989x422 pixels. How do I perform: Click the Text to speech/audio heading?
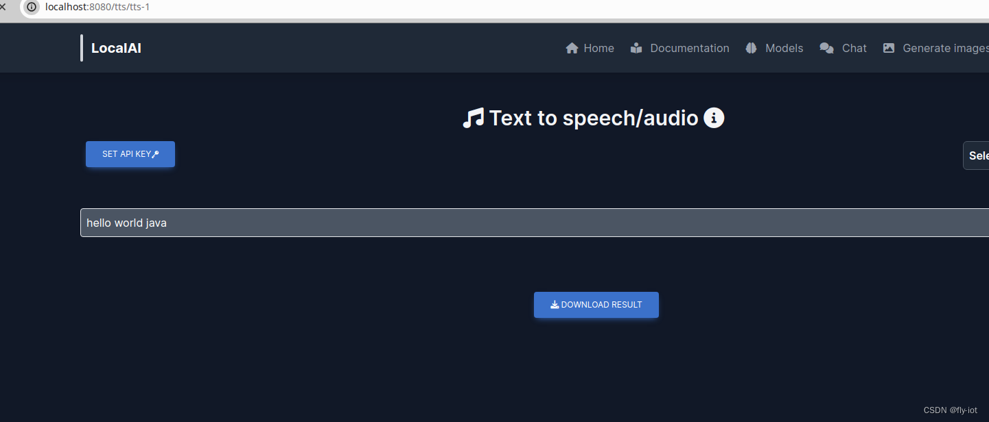pyautogui.click(x=594, y=118)
